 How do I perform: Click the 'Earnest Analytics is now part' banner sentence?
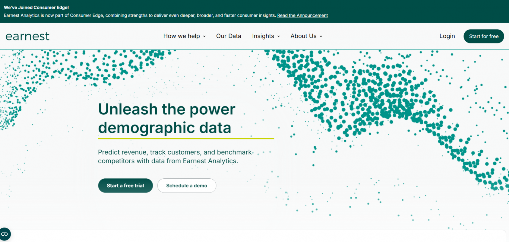pos(140,15)
